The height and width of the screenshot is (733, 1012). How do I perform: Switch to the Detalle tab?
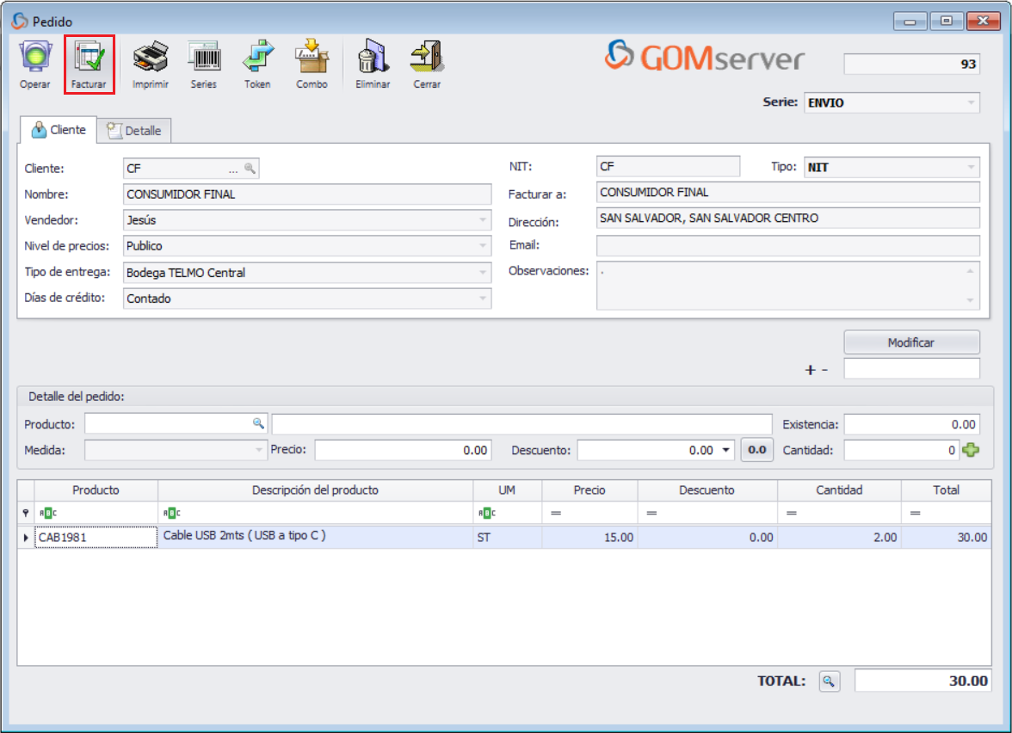pos(134,130)
